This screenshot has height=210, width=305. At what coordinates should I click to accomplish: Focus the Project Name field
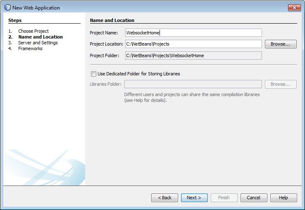pyautogui.click(x=193, y=33)
